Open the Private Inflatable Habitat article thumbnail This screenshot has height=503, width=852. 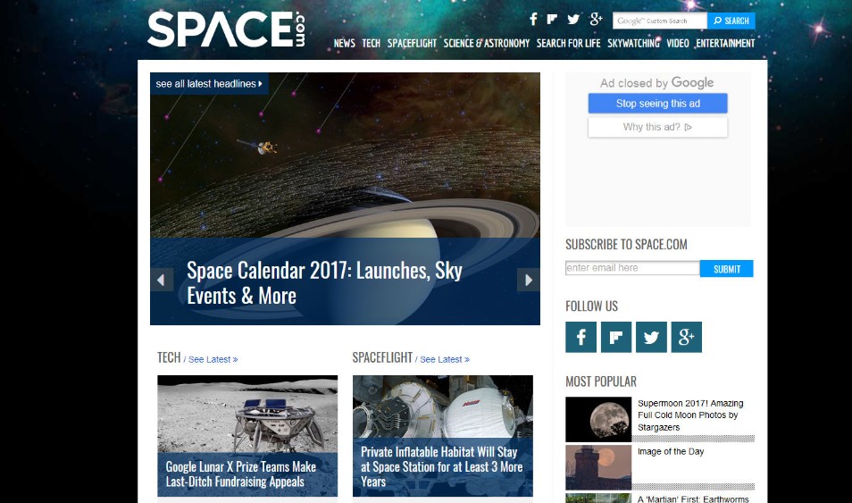point(443,436)
